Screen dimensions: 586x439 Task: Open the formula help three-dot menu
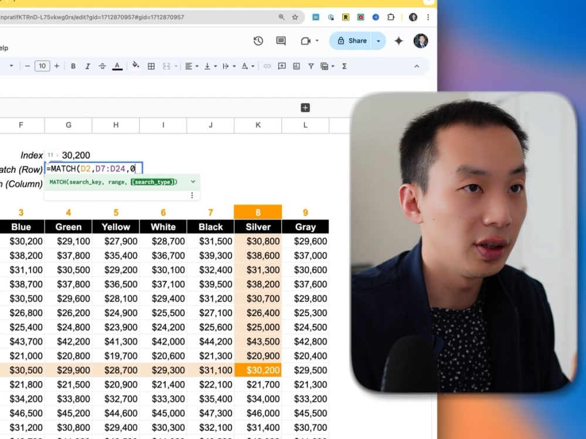[192, 196]
